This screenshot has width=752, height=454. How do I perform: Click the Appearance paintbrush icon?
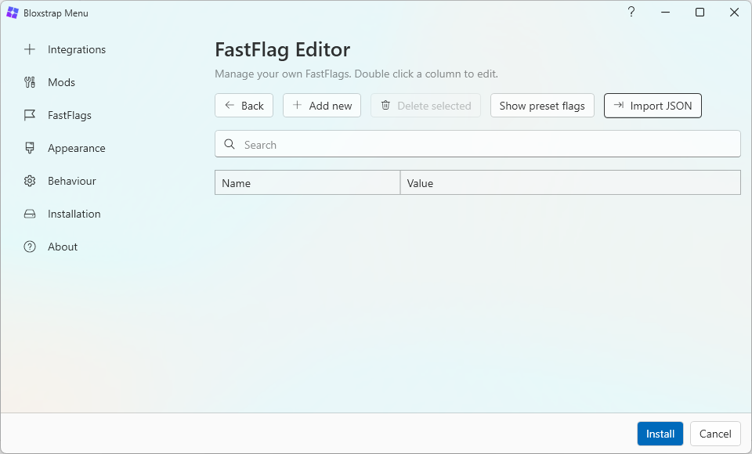(x=30, y=148)
